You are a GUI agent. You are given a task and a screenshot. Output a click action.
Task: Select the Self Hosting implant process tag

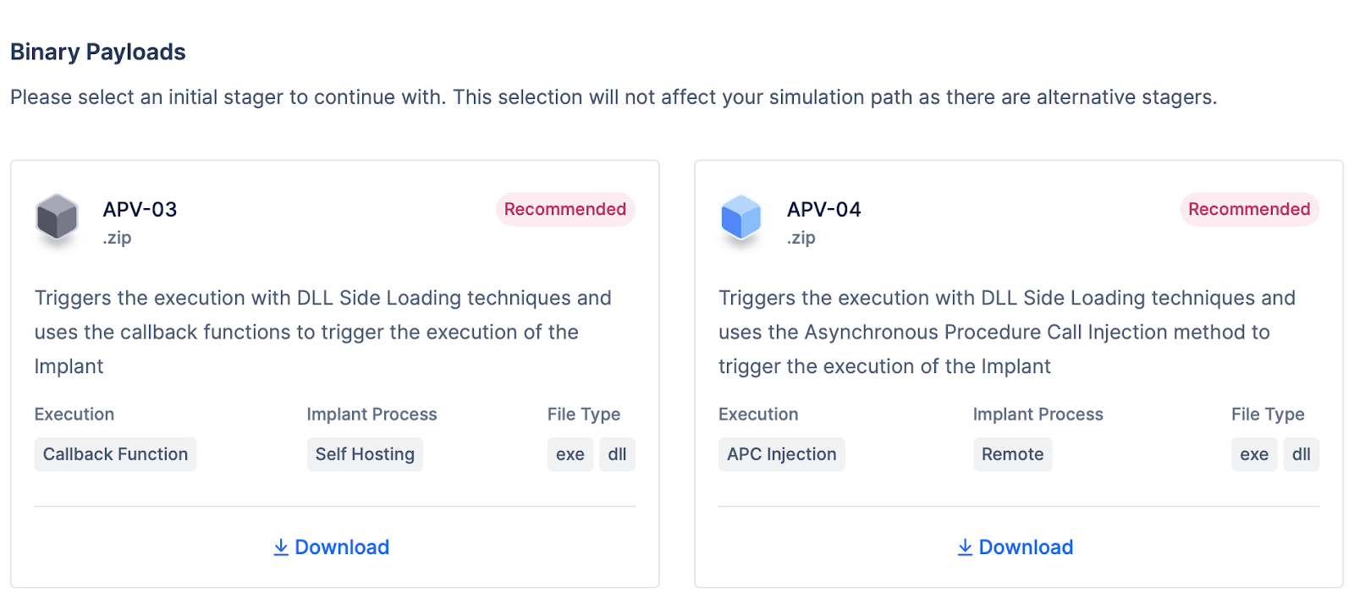pos(365,454)
